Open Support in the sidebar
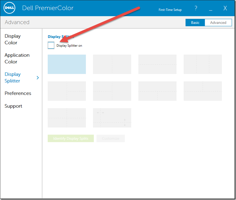 click(x=13, y=106)
